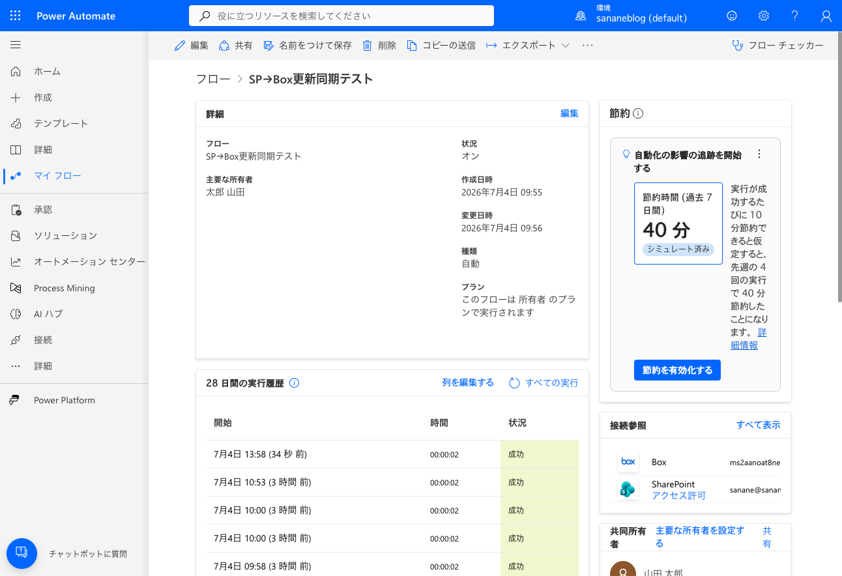The height and width of the screenshot is (576, 842).
Task: Click the sananeblog (default) environment name
Action: point(641,18)
